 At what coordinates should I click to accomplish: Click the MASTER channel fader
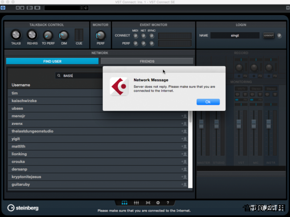point(201,124)
